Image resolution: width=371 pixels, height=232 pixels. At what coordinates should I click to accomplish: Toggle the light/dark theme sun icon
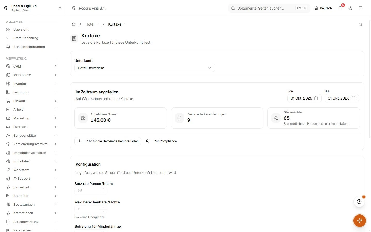[350, 8]
